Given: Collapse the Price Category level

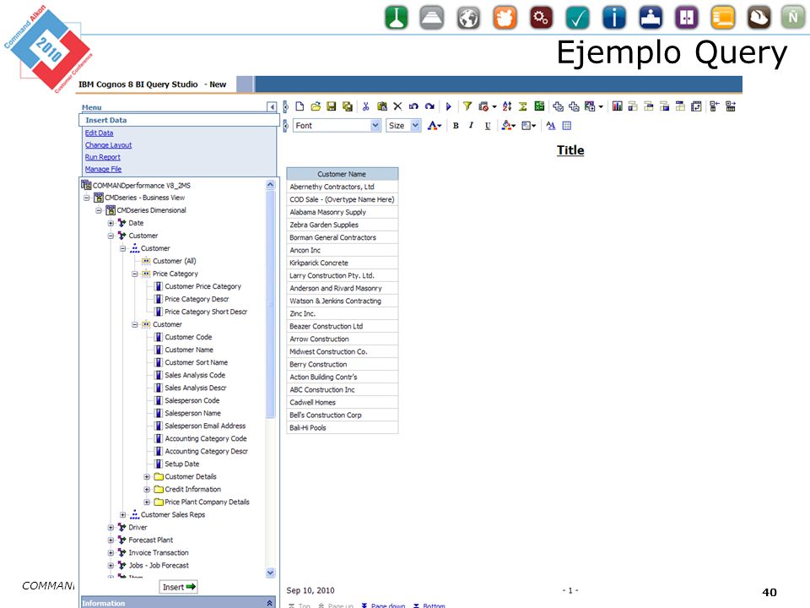Looking at the screenshot, I should [135, 274].
